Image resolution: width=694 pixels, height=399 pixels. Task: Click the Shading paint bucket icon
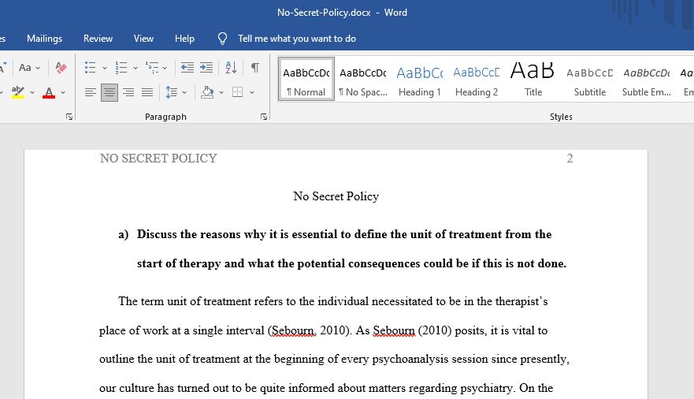pos(207,92)
